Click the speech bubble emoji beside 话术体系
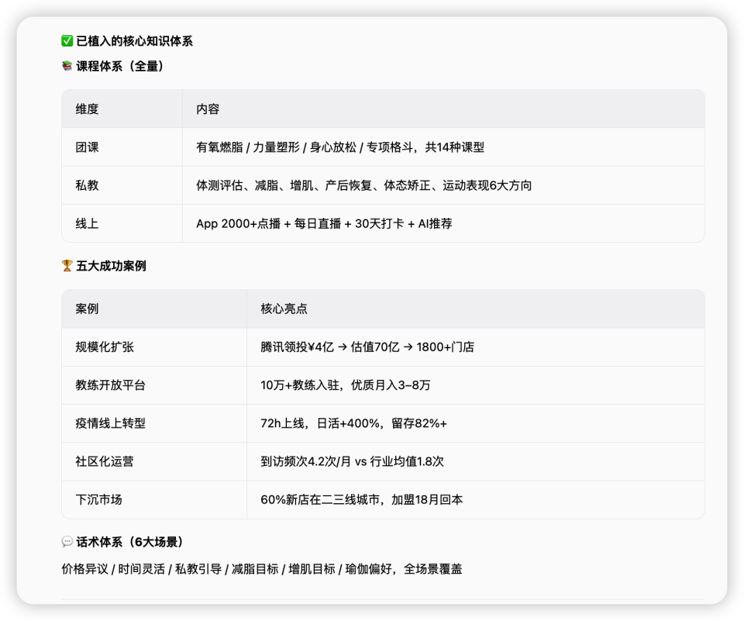This screenshot has width=744, height=621. coord(67,542)
